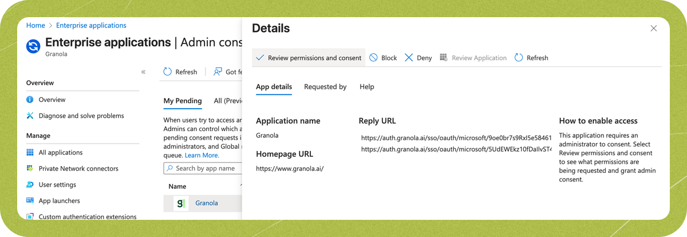Select the My Pending tab
Screen dimensions: 687x237
click(183, 101)
